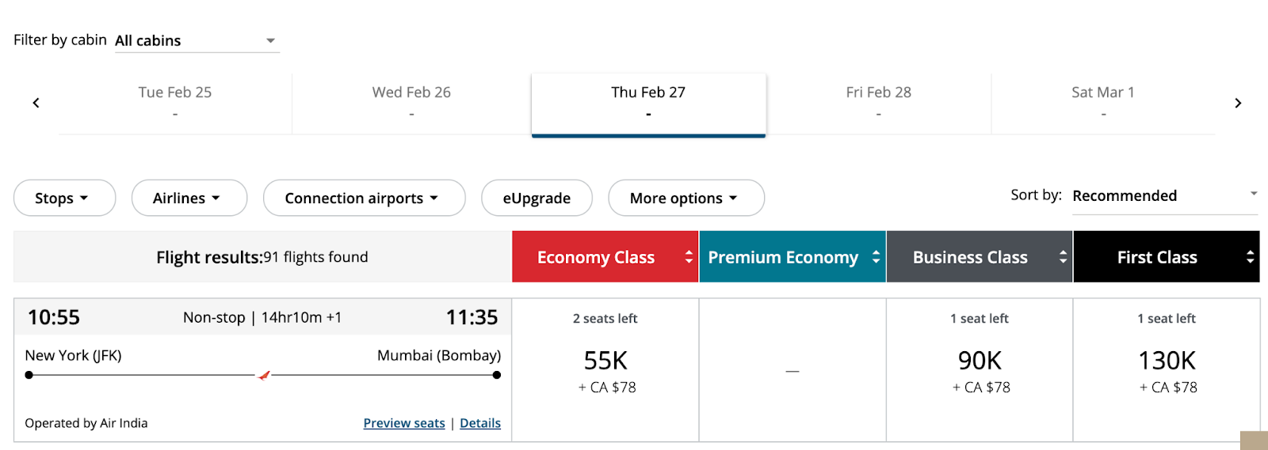Click the next dates right arrow

(1238, 103)
